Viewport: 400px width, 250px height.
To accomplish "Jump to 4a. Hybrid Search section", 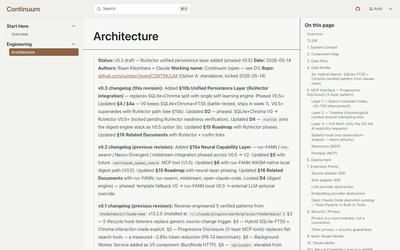I will [343, 79].
